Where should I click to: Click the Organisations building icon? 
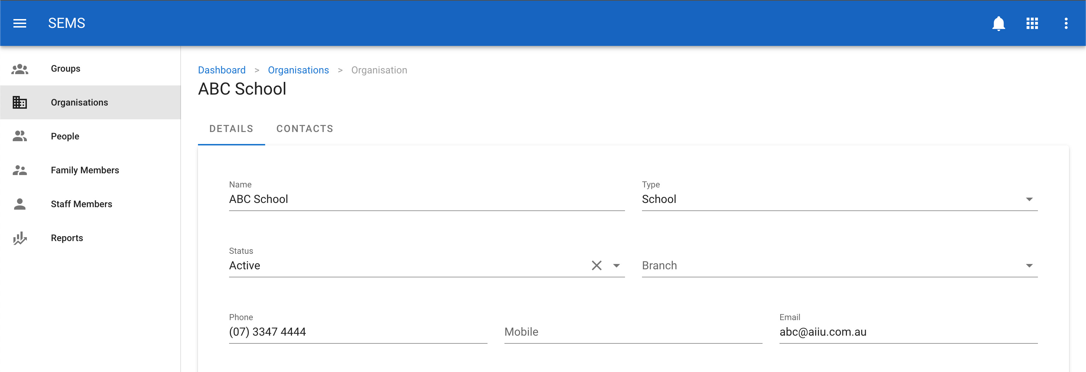click(x=20, y=102)
